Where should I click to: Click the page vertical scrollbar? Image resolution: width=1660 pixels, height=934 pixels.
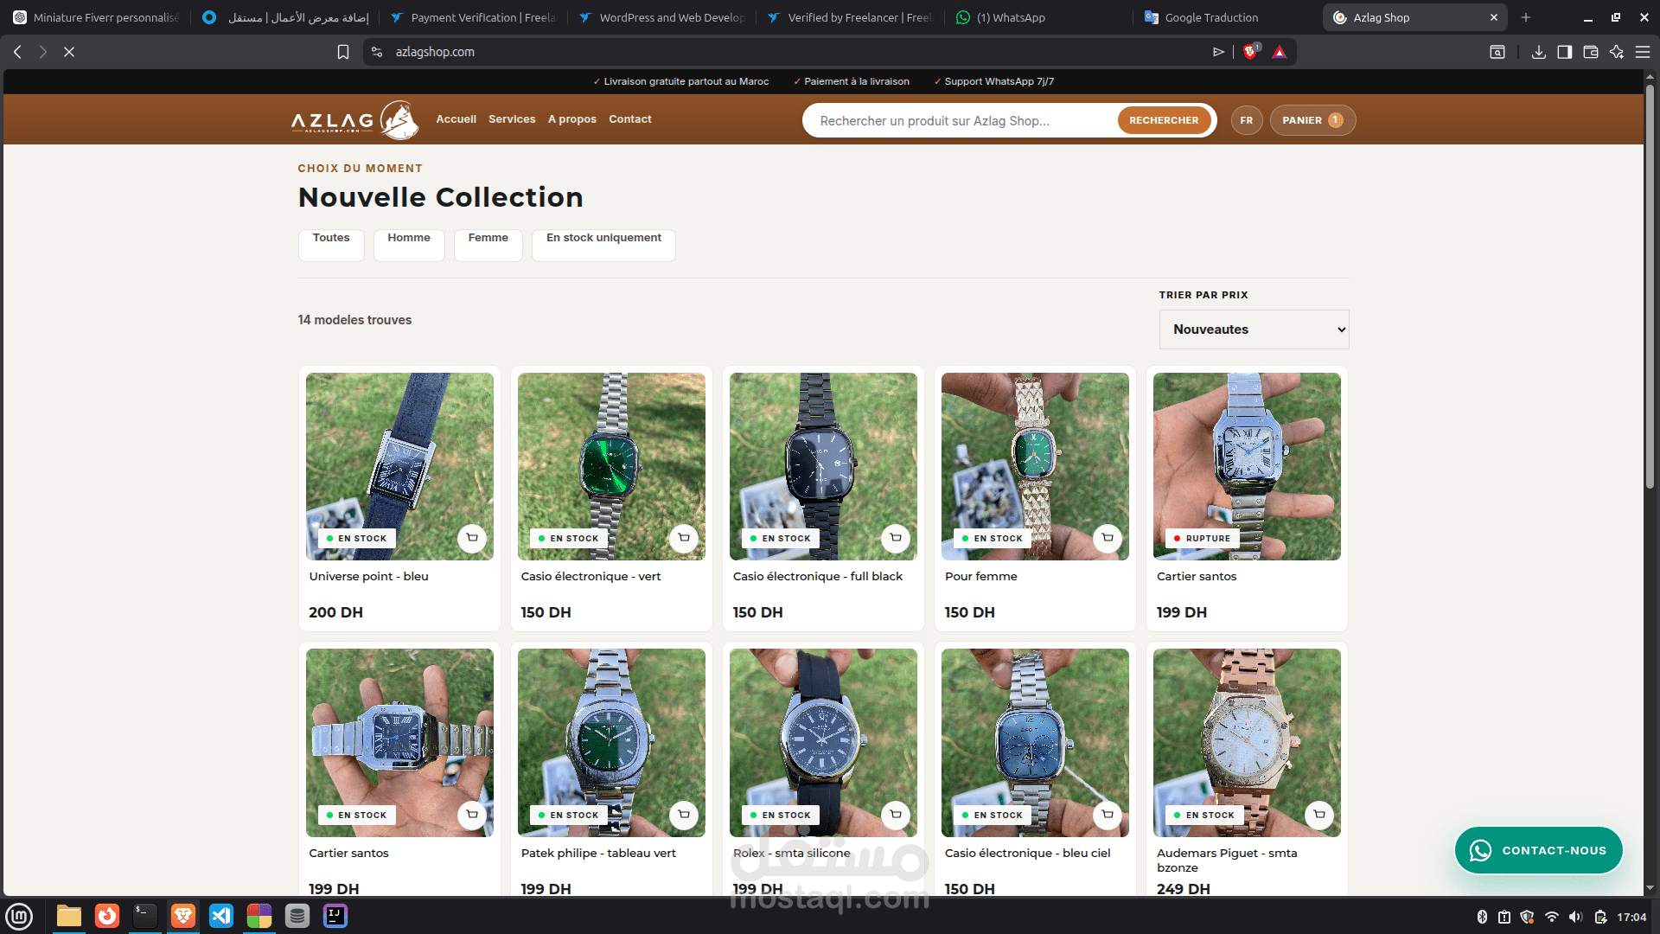coord(1650,285)
